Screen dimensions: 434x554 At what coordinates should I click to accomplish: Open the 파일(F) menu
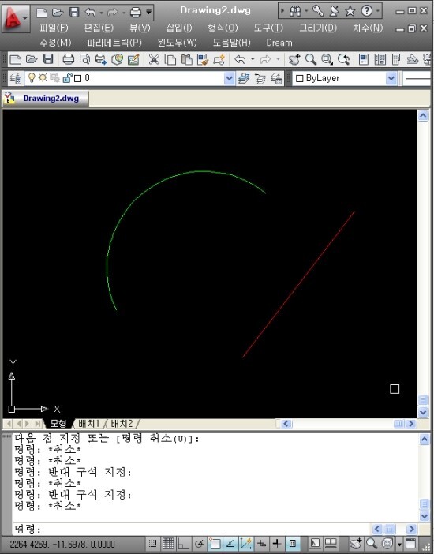[x=54, y=28]
